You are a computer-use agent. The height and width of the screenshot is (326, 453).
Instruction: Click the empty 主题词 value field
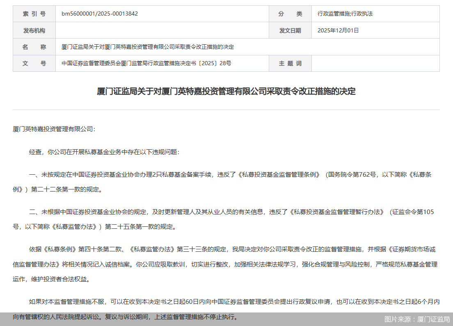pos(375,63)
